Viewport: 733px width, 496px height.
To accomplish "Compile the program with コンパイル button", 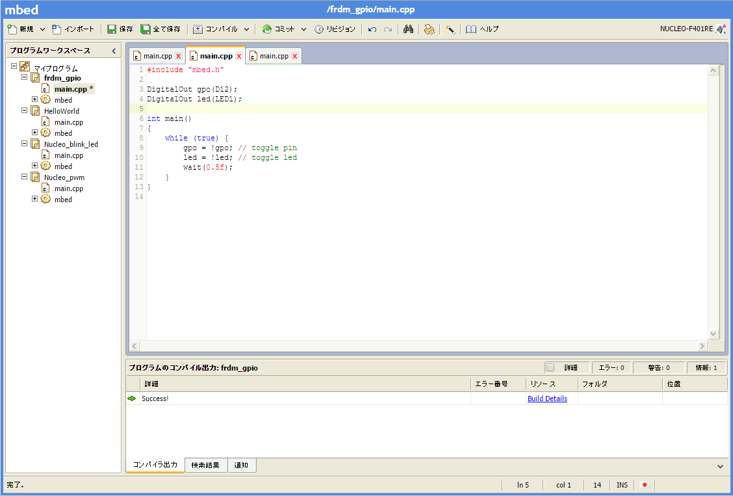I will [x=215, y=29].
